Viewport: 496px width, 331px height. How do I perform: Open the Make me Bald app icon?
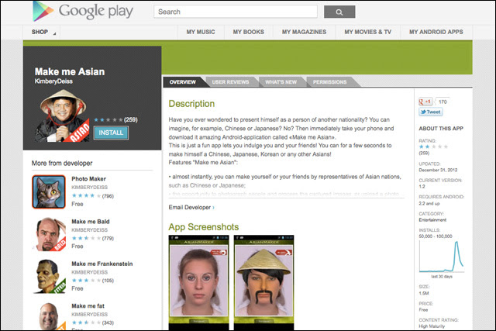coord(49,234)
